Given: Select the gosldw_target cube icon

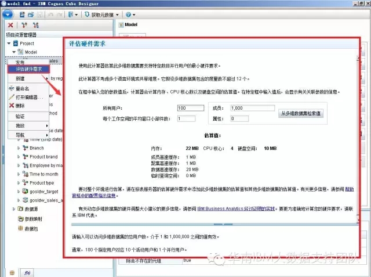Looking at the screenshot, I should [26, 191].
